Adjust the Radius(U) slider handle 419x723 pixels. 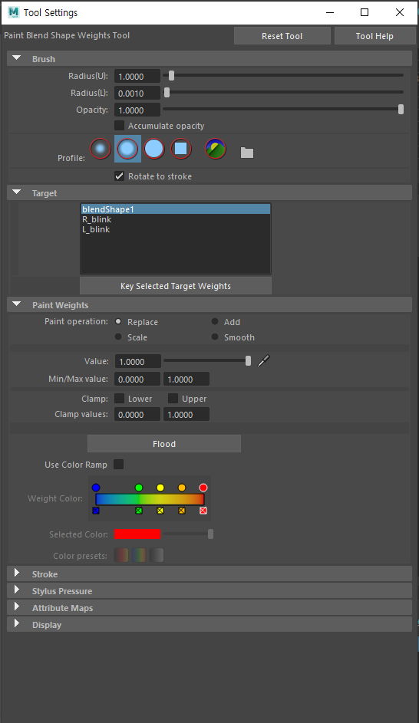171,76
